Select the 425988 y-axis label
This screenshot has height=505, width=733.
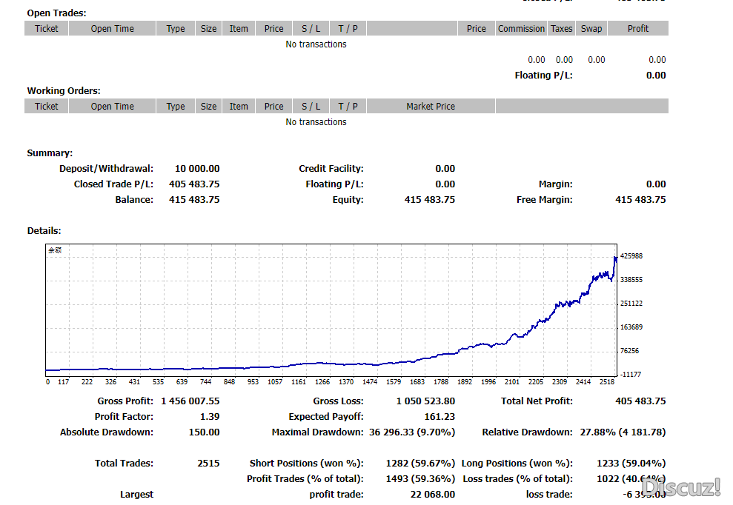point(631,256)
